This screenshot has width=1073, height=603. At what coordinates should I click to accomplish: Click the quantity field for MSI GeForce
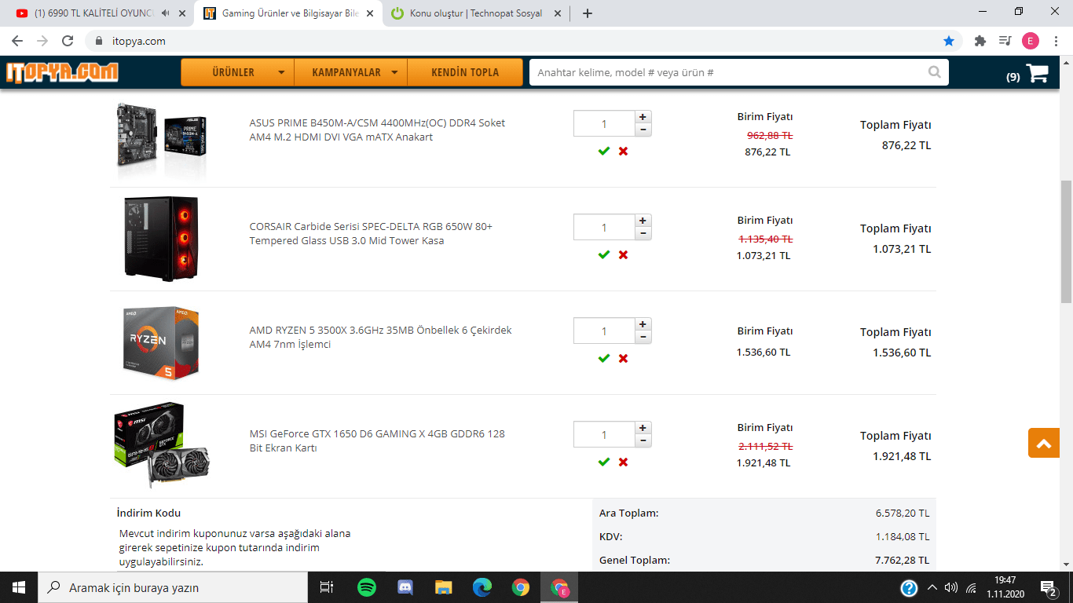(x=603, y=434)
